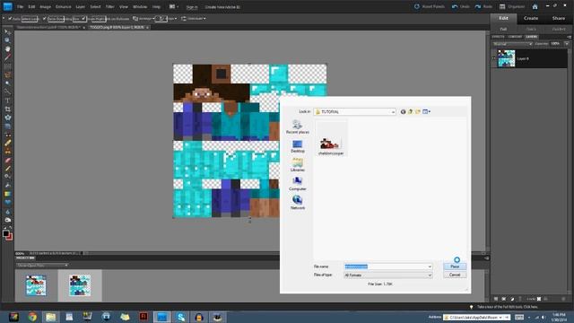Screen dimensions: 574x323
Task: Click the Place button in dialog
Action: tap(455, 266)
